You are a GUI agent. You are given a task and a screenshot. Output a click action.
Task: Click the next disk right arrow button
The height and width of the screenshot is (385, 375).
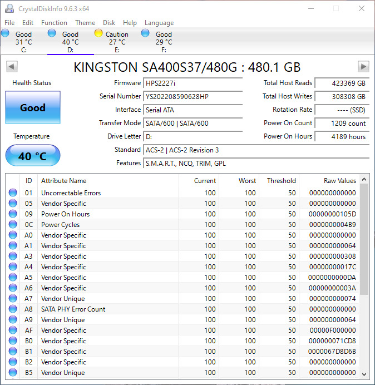(x=363, y=67)
